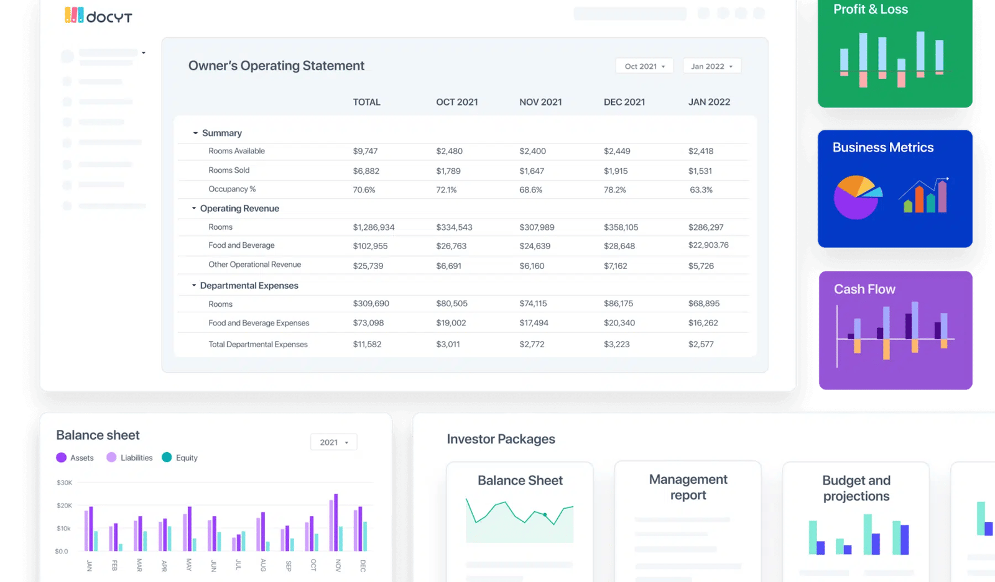The height and width of the screenshot is (582, 995).
Task: Click the $2,577 January departmental expenses value
Action: pyautogui.click(x=701, y=344)
